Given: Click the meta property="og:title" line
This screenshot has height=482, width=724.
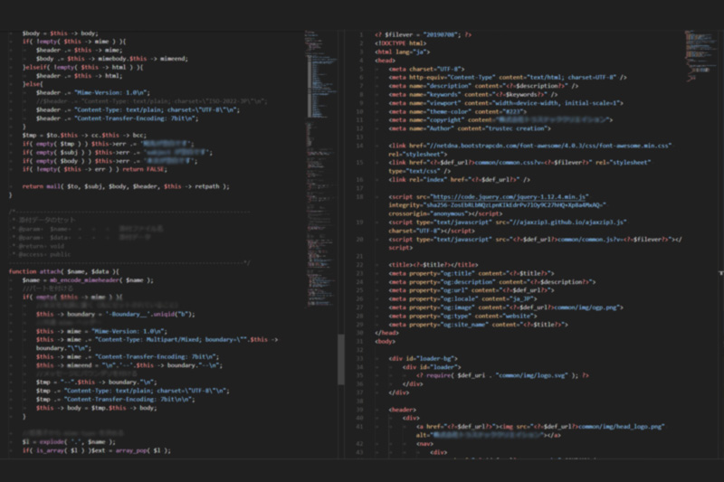Looking at the screenshot, I should tap(471, 273).
